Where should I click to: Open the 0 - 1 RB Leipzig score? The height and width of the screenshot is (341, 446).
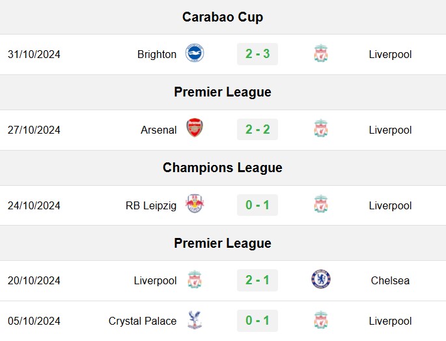[257, 205]
